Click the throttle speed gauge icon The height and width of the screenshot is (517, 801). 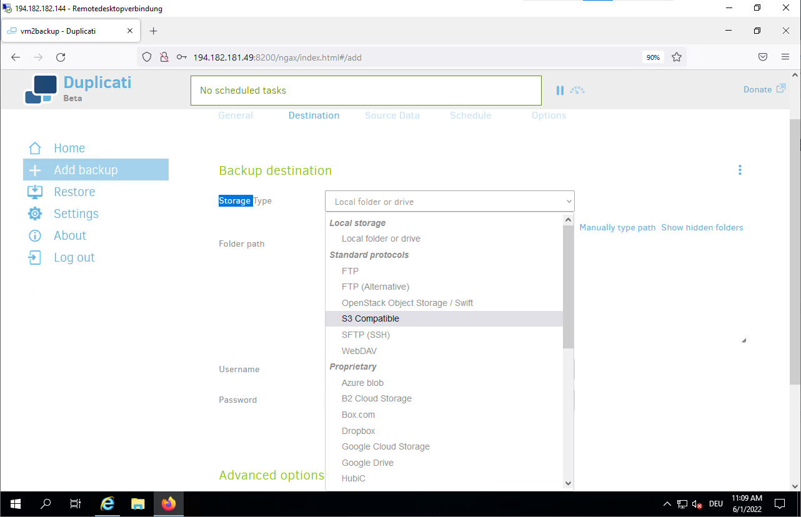click(577, 91)
